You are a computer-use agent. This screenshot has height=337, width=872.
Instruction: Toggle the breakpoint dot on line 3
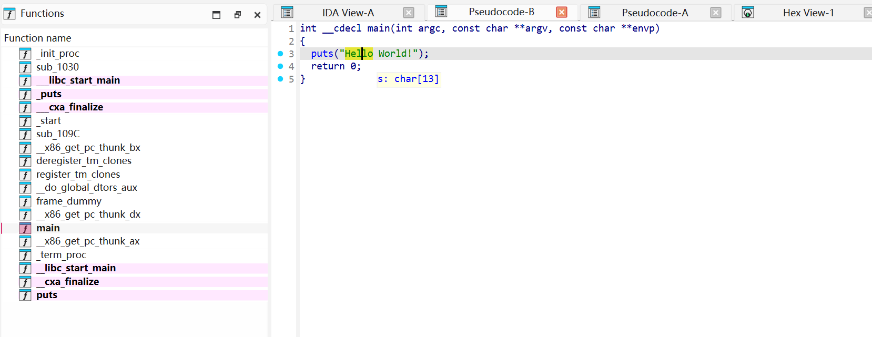280,54
